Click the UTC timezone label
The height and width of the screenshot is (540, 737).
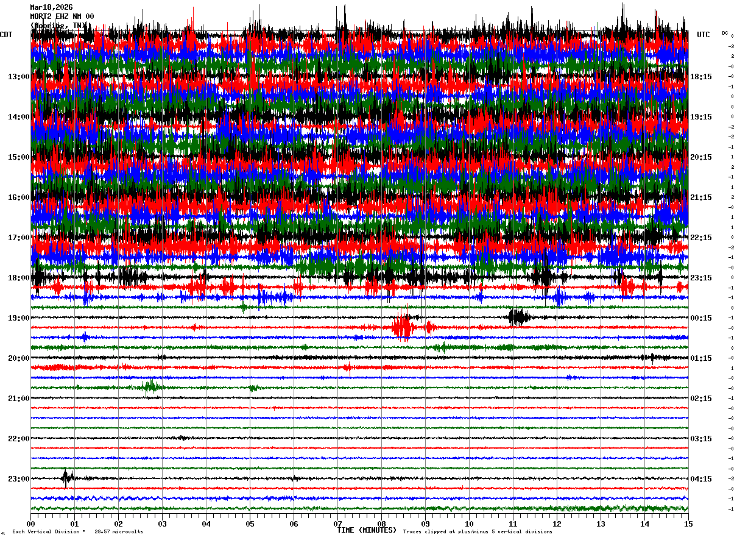coord(703,35)
